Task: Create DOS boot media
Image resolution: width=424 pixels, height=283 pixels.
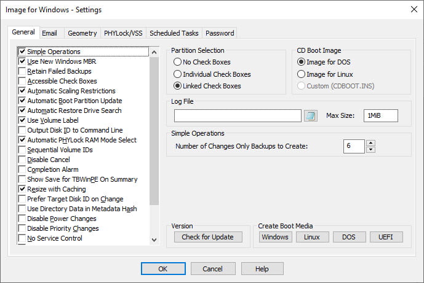Action: coord(349,237)
